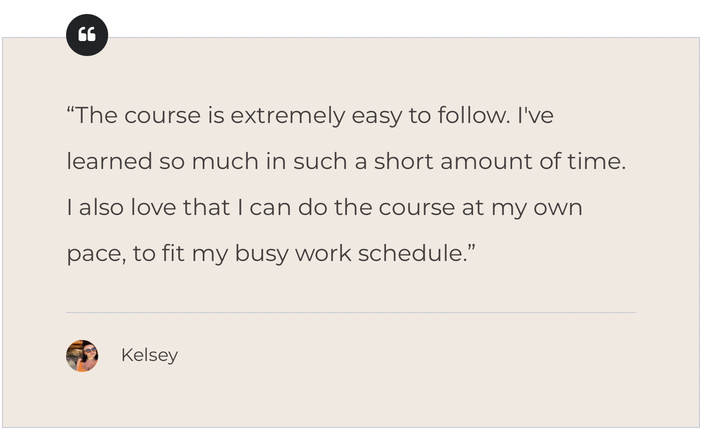Click the closing curly quote after "schedule."

click(x=472, y=247)
